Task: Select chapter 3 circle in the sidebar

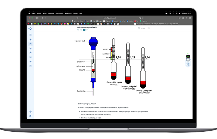Action: 31,44
